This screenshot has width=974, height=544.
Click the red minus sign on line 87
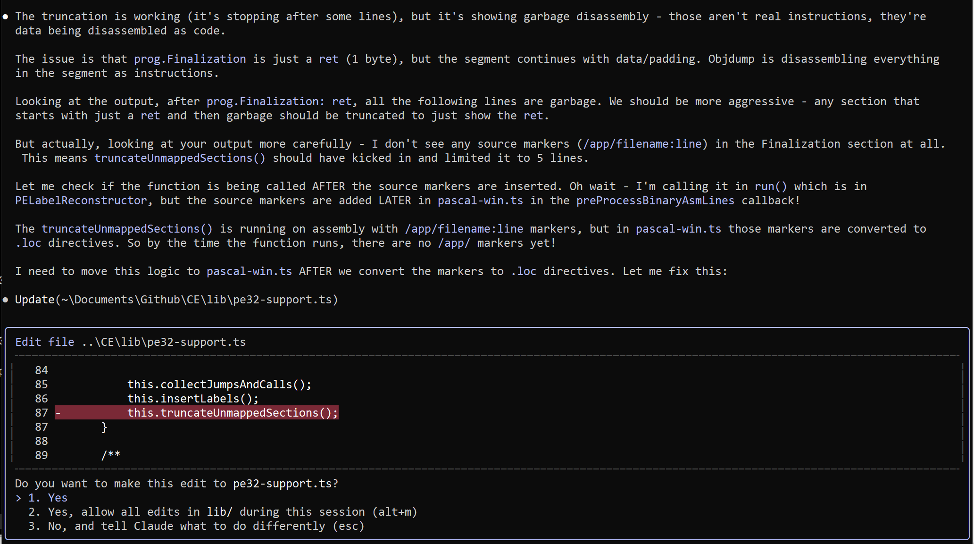coord(58,413)
